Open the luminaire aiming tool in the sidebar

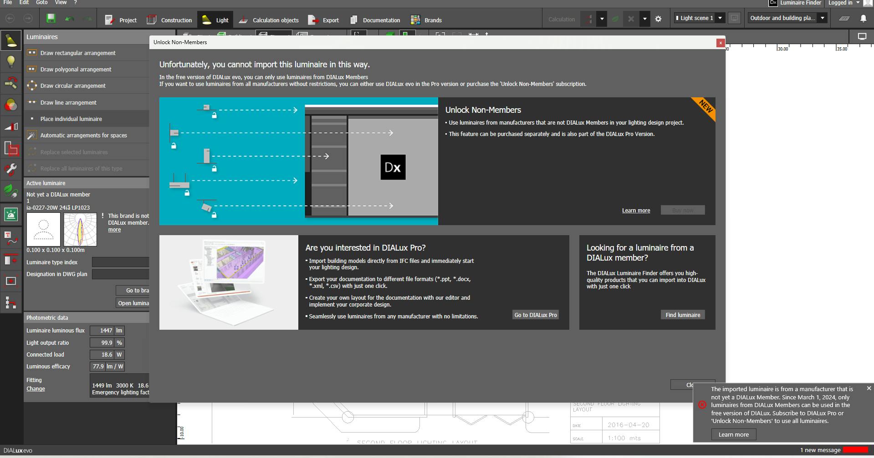tap(11, 83)
